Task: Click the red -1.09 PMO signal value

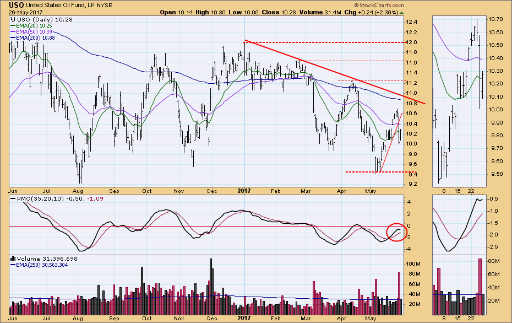Action: [x=95, y=199]
